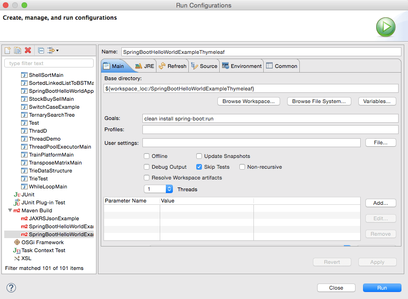Click the Run button
Image resolution: width=408 pixels, height=299 pixels.
[x=382, y=288]
